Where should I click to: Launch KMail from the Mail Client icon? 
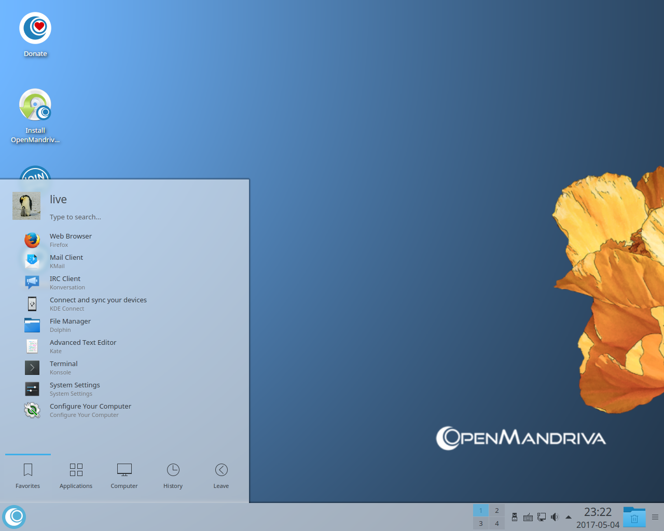coord(32,261)
